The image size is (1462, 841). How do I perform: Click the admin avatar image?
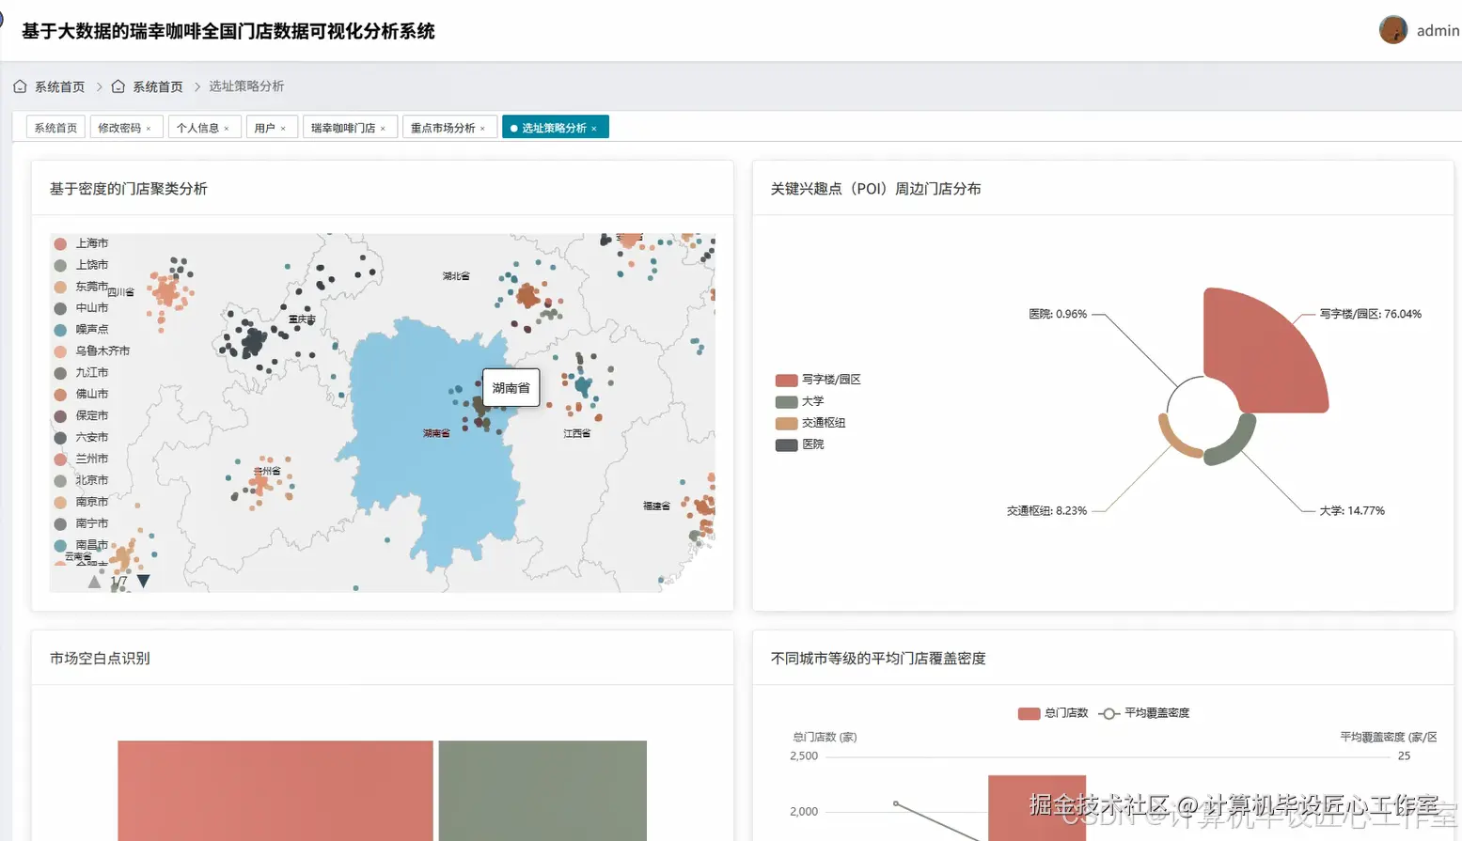[x=1392, y=30]
